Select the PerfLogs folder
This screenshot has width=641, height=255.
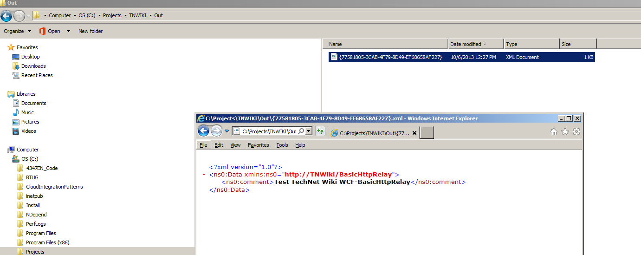35,224
